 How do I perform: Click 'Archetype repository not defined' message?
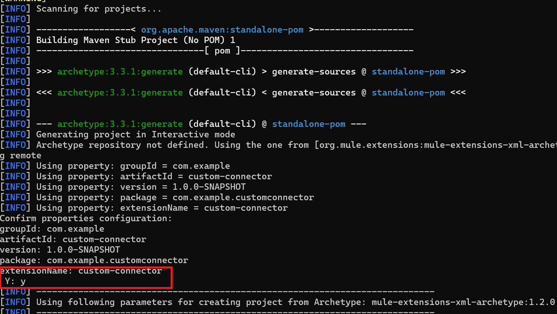(122, 145)
